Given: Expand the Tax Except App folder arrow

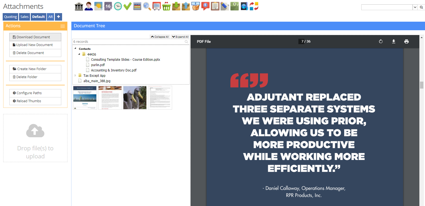Looking at the screenshot, I should click(75, 75).
